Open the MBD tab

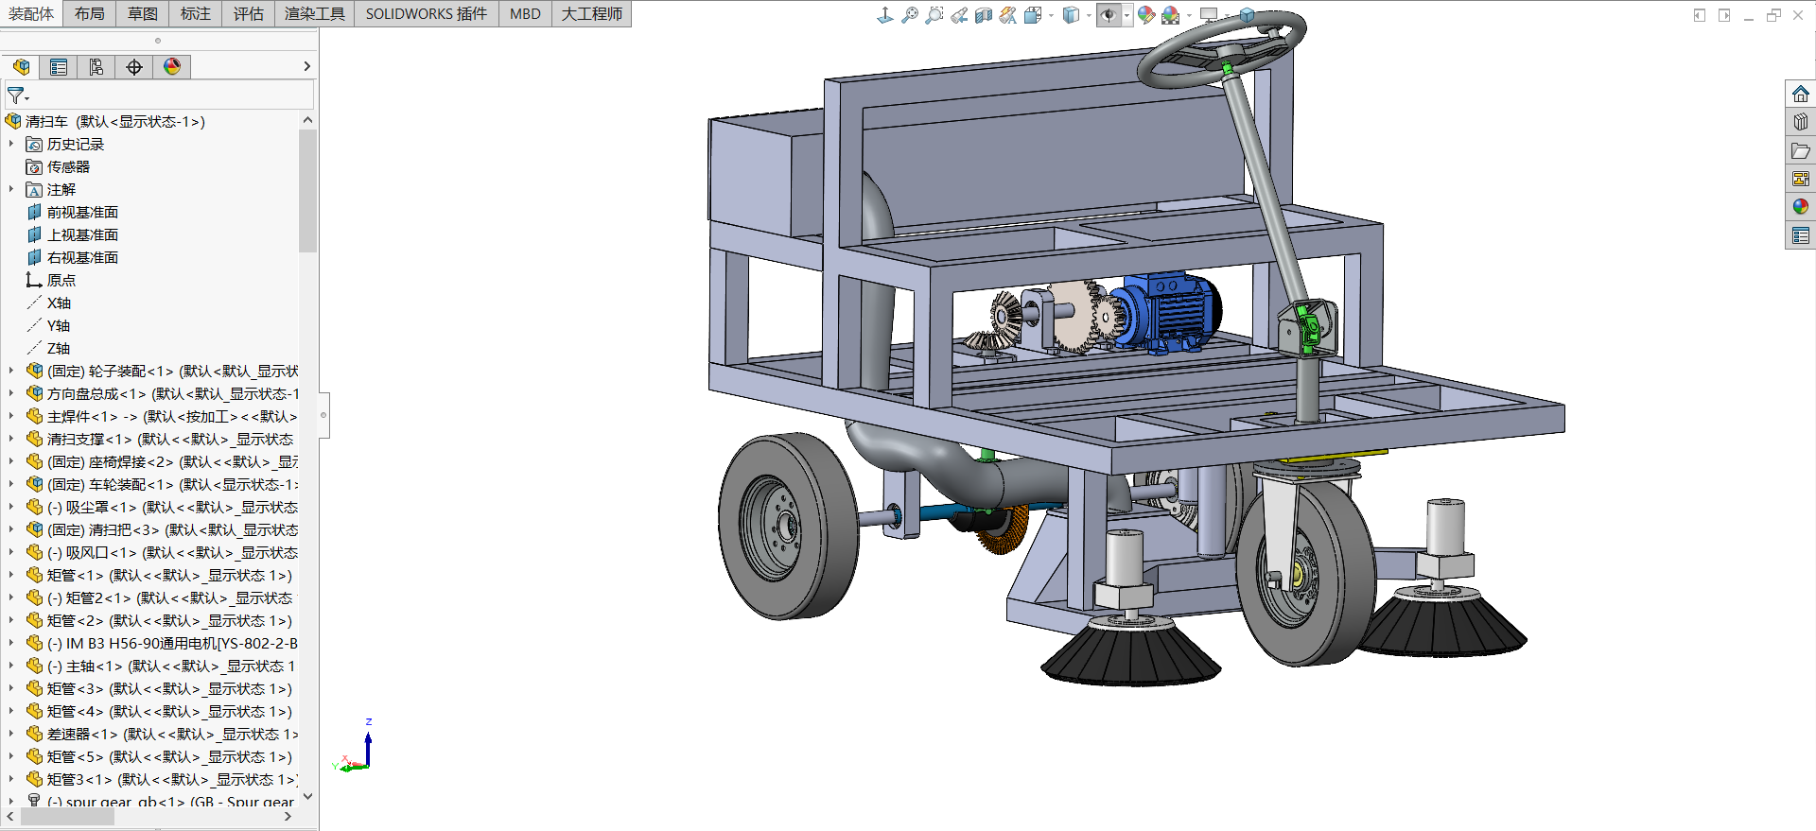coord(525,13)
